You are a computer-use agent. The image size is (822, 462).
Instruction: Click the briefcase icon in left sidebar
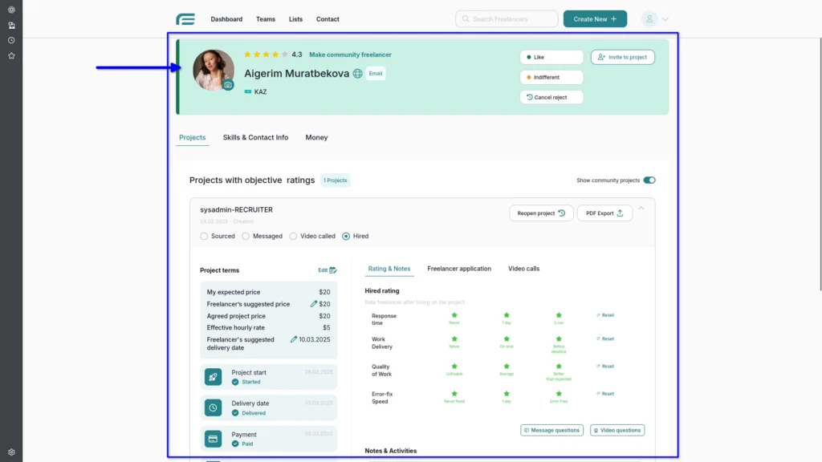pyautogui.click(x=11, y=25)
